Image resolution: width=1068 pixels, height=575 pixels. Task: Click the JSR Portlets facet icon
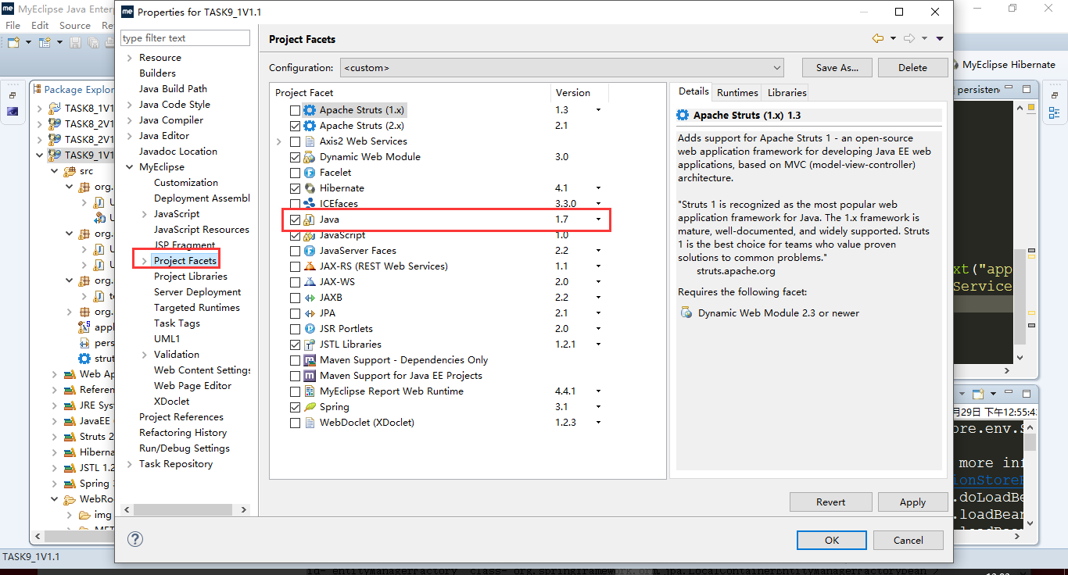tap(310, 329)
